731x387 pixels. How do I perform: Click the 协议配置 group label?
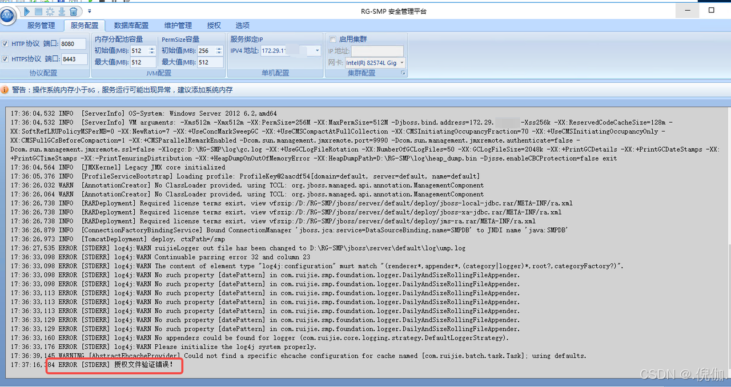43,74
